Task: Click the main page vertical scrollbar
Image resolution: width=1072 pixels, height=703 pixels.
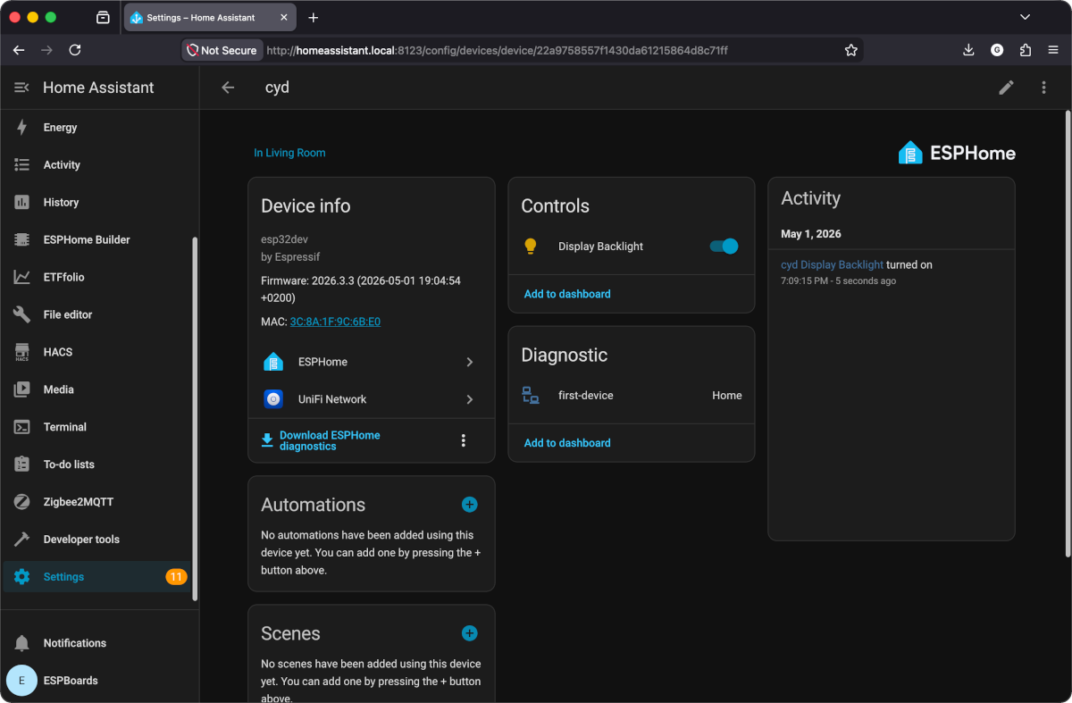Action: click(x=1067, y=335)
